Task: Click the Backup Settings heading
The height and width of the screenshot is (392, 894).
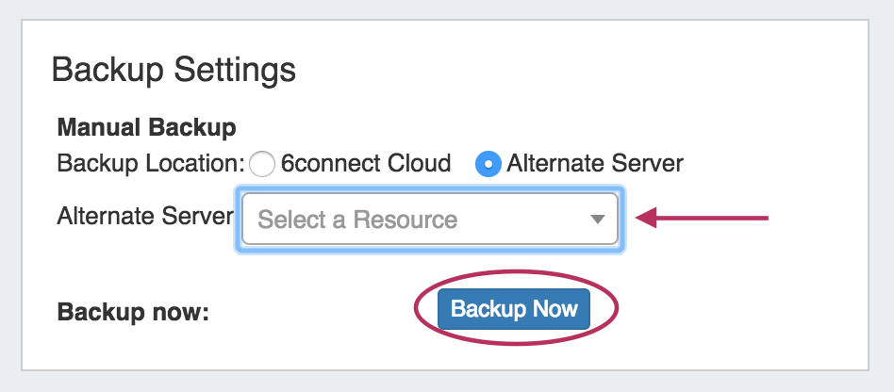Action: 174,70
